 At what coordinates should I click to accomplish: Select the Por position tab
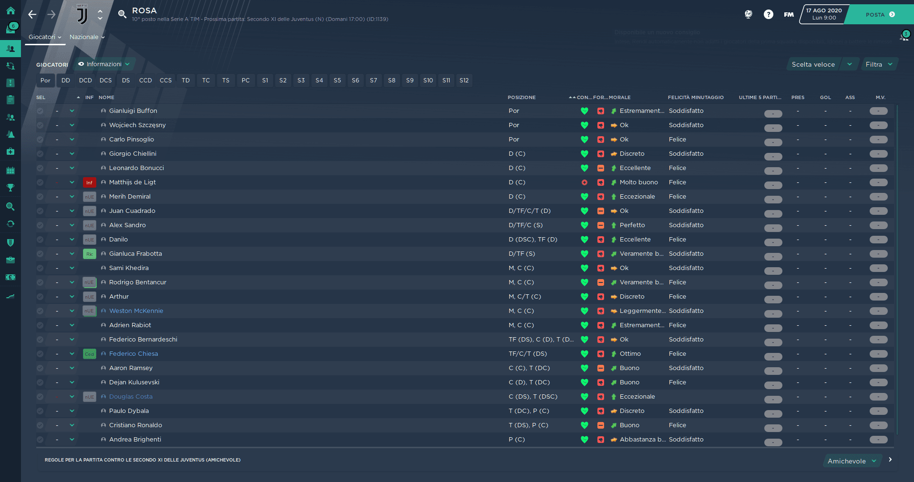[45, 80]
